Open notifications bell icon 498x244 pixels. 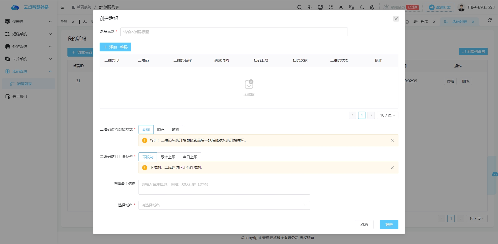(x=362, y=7)
